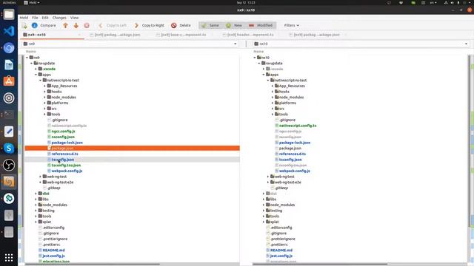Viewport: 474px width, 266px height.
Task: Switch to the nx9 : nx10 tab
Action: pyautogui.click(x=51, y=35)
